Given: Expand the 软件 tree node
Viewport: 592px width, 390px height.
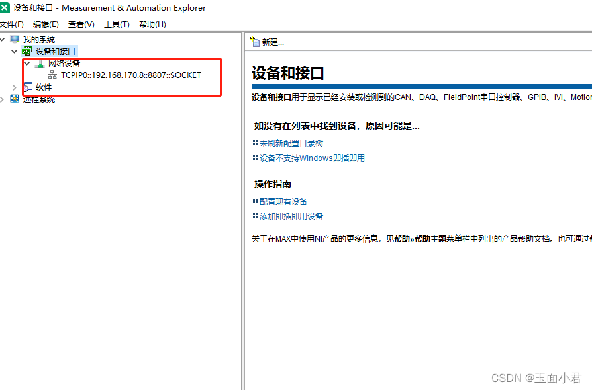Looking at the screenshot, I should (x=15, y=87).
